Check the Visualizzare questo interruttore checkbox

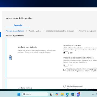tap(64, 70)
